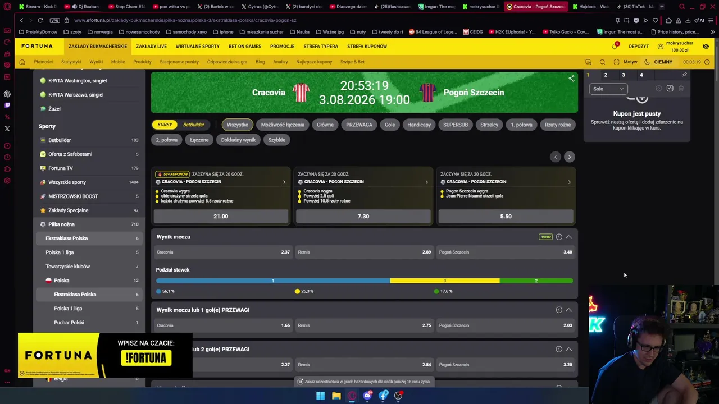Click the browser address bar

click(x=337, y=20)
